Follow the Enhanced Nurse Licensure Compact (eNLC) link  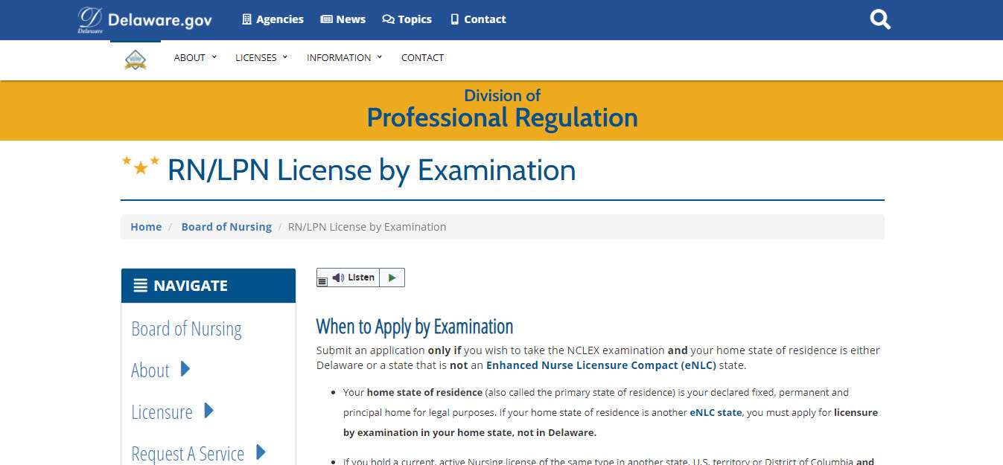(x=601, y=365)
